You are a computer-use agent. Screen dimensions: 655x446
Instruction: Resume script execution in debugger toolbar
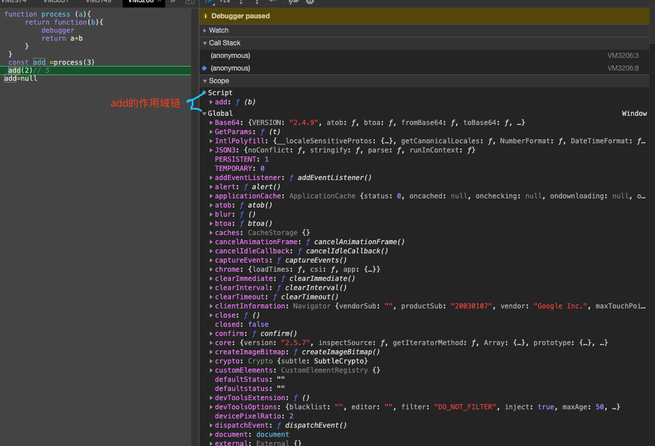tap(209, 2)
